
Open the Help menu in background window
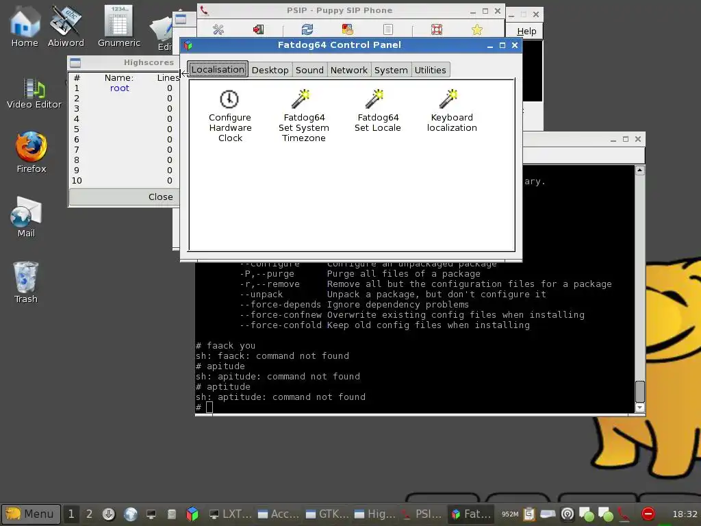click(x=526, y=31)
